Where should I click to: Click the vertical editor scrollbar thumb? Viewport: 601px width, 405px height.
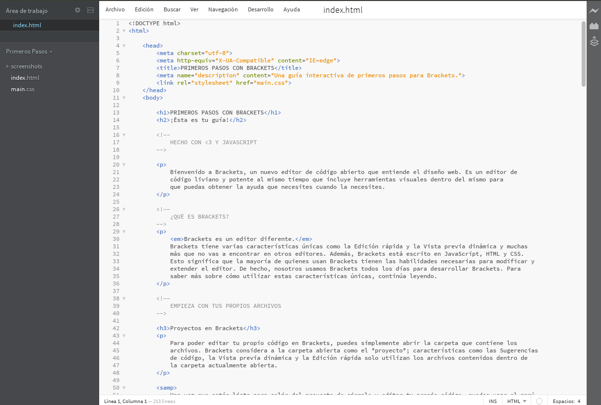click(x=584, y=55)
